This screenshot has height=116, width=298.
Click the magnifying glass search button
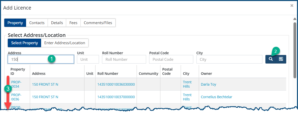click(270, 59)
